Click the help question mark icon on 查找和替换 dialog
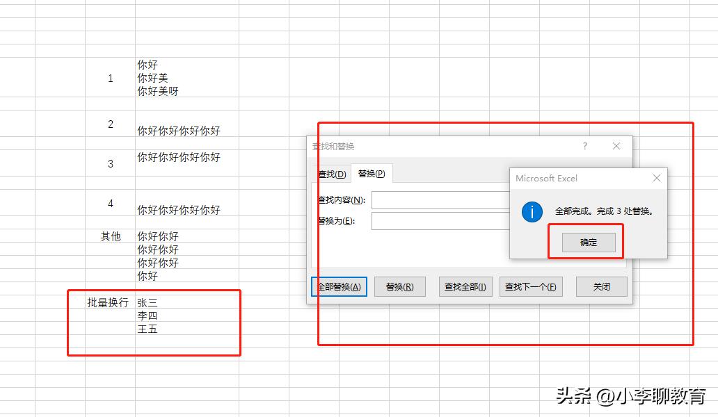This screenshot has height=417, width=718. click(584, 146)
